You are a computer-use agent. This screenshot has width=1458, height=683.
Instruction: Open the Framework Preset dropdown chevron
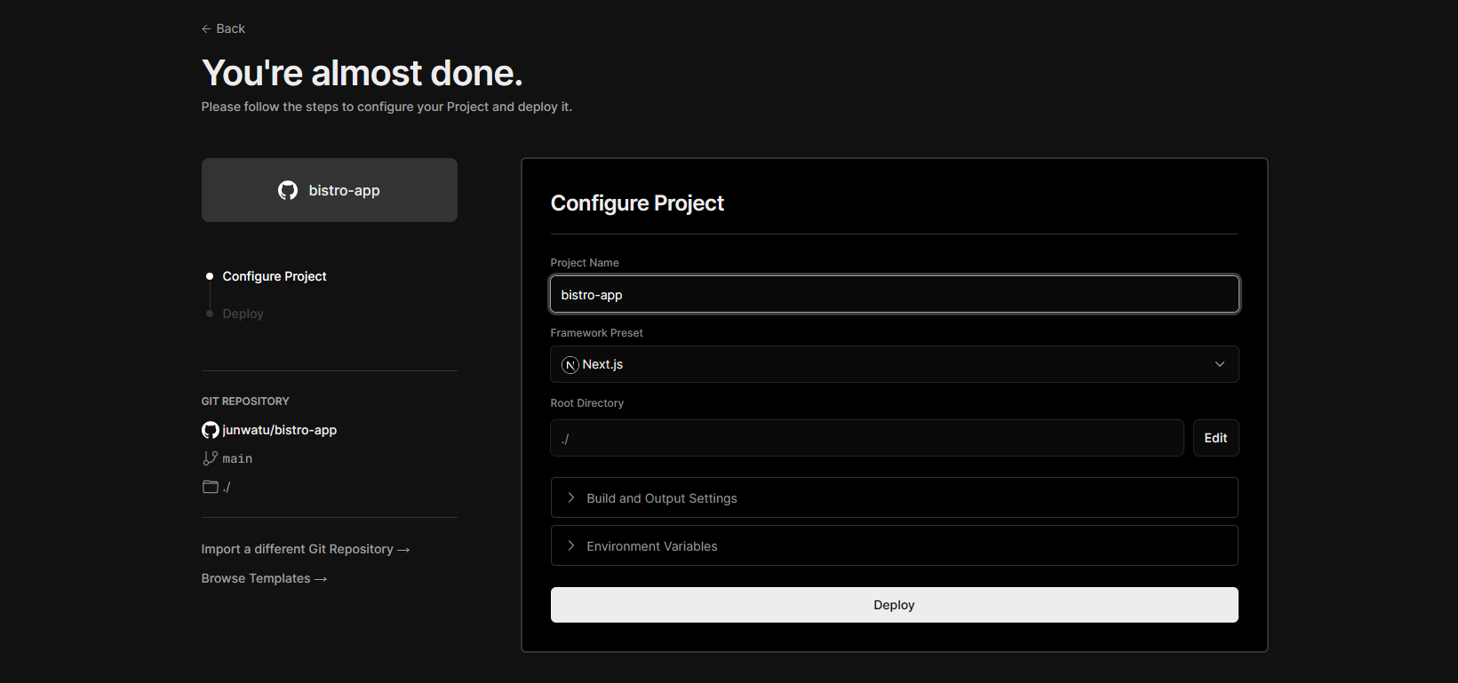coord(1220,364)
